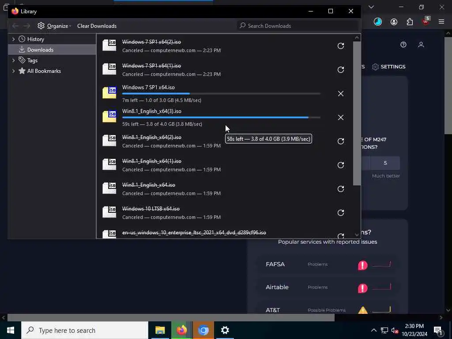Select History in the Library sidebar
Screen dimensions: 452x339
pos(35,39)
